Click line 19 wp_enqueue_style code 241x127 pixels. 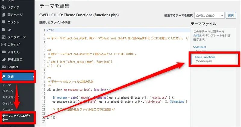120,101
